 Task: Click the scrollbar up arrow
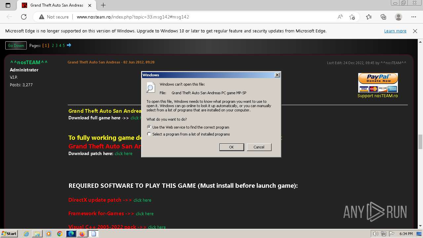(420, 42)
